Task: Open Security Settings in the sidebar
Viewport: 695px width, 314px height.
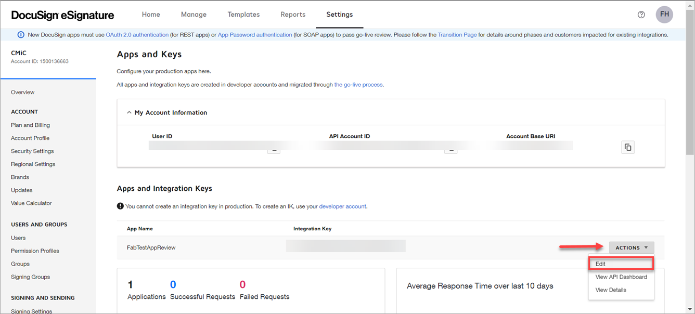Action: [32, 151]
